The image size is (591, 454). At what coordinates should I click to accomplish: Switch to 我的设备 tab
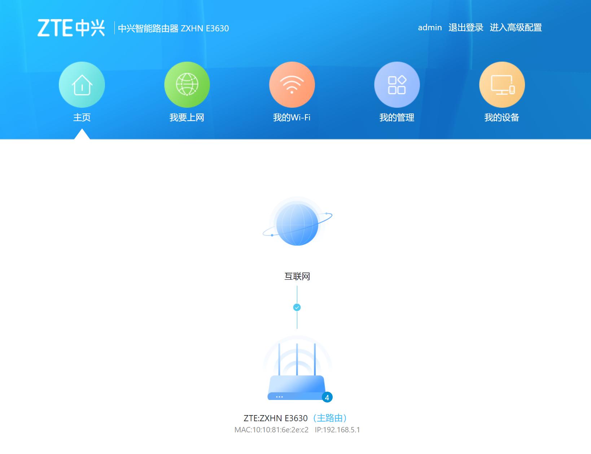[502, 117]
